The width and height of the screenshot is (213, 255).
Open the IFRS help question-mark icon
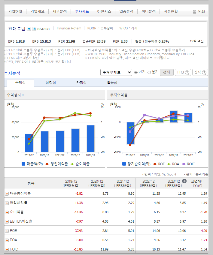pyautogui.click(x=187, y=72)
